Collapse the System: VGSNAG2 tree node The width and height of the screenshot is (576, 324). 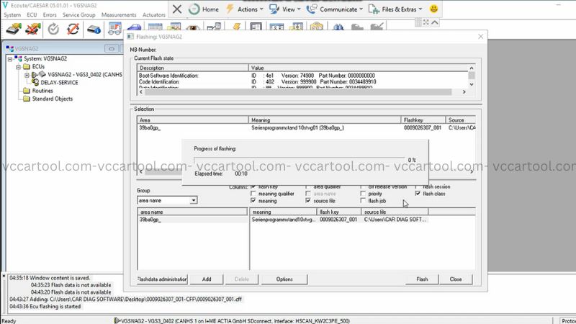tap(10, 59)
